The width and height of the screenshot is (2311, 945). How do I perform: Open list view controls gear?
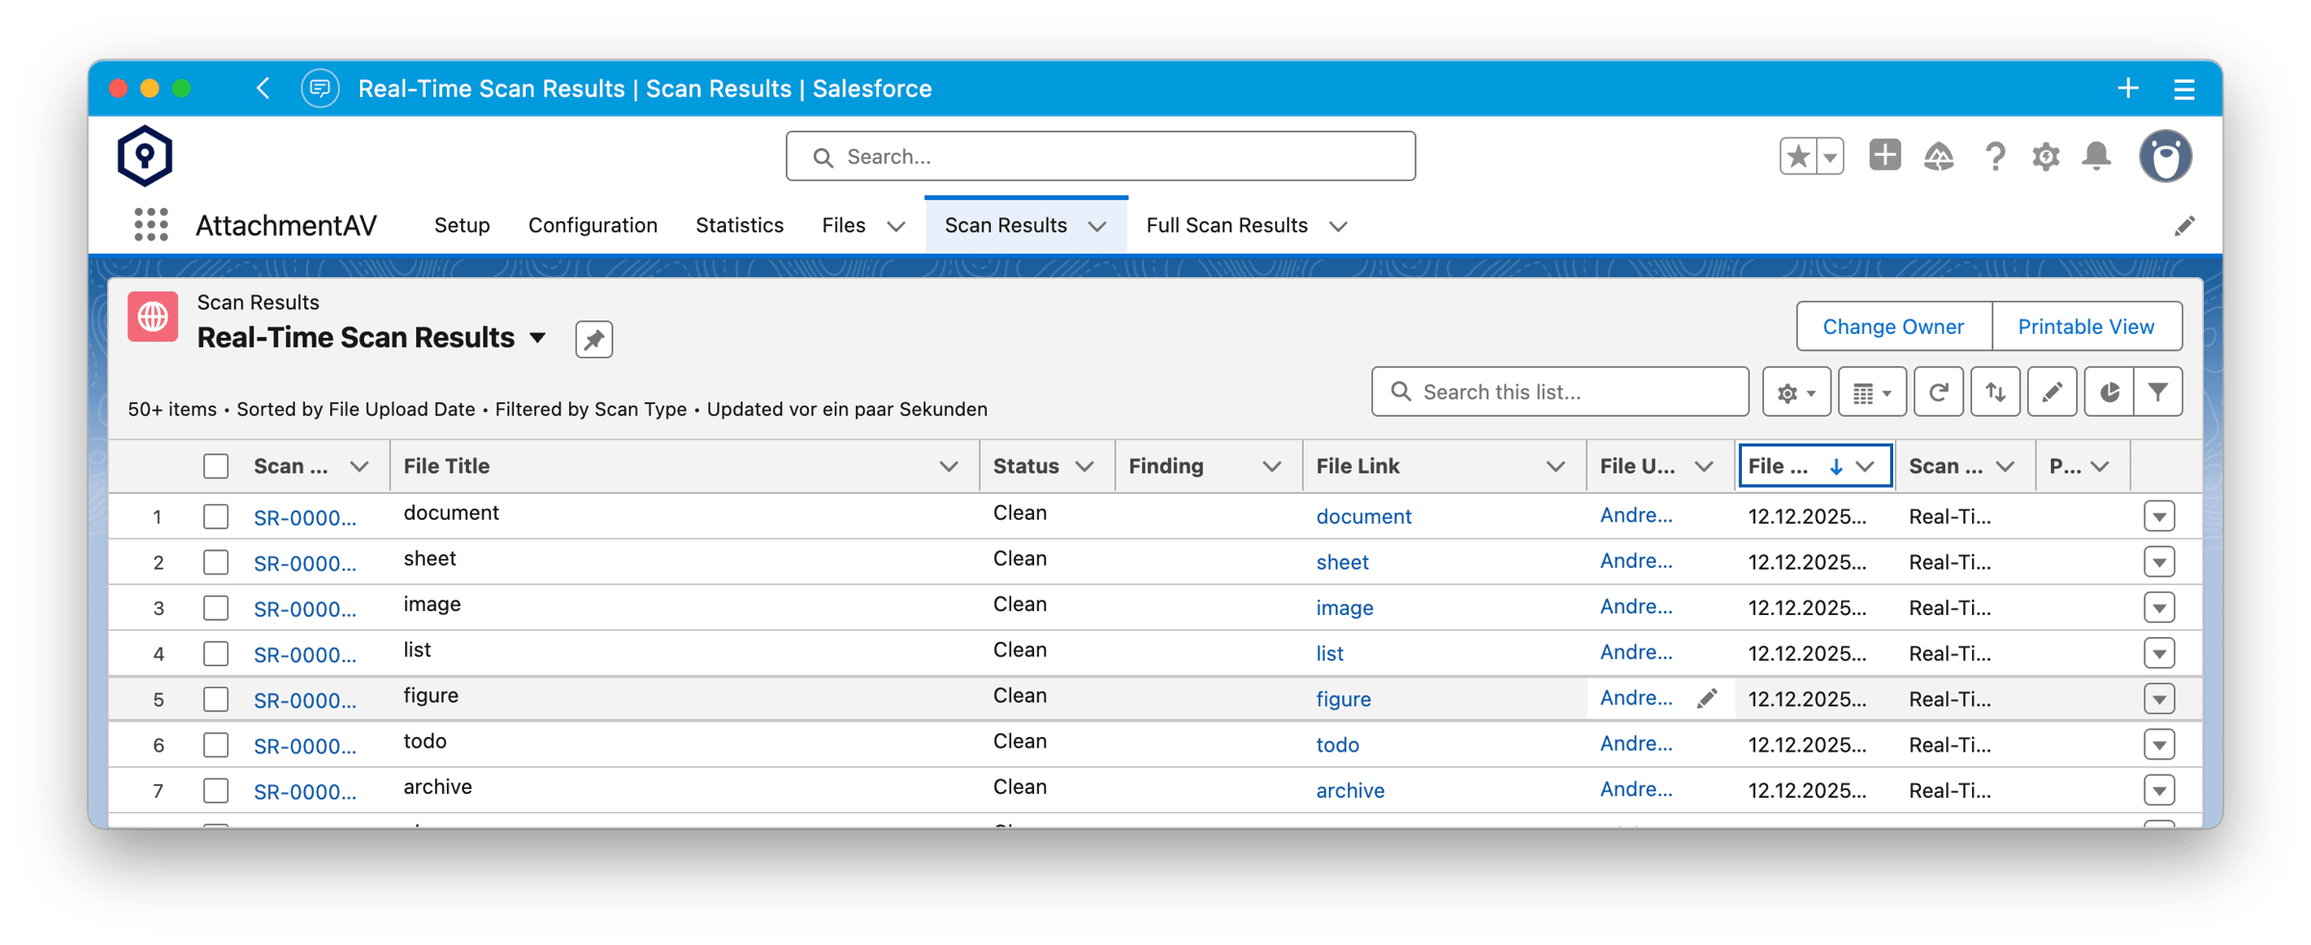pyautogui.click(x=1797, y=392)
